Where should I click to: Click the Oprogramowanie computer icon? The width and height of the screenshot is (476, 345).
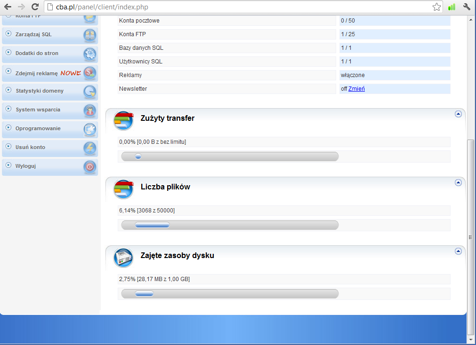point(90,129)
